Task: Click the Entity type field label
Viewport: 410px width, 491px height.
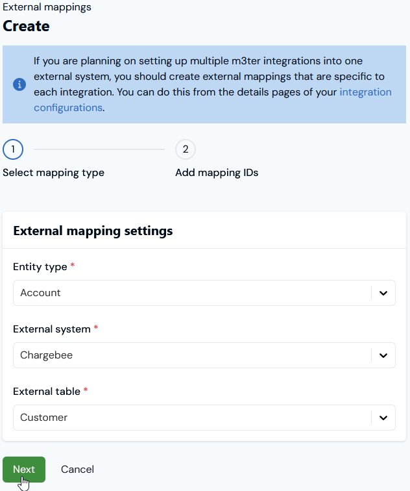Action: click(x=40, y=267)
